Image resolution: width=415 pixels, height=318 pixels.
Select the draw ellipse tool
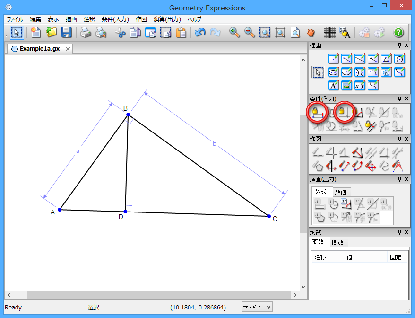(334, 72)
